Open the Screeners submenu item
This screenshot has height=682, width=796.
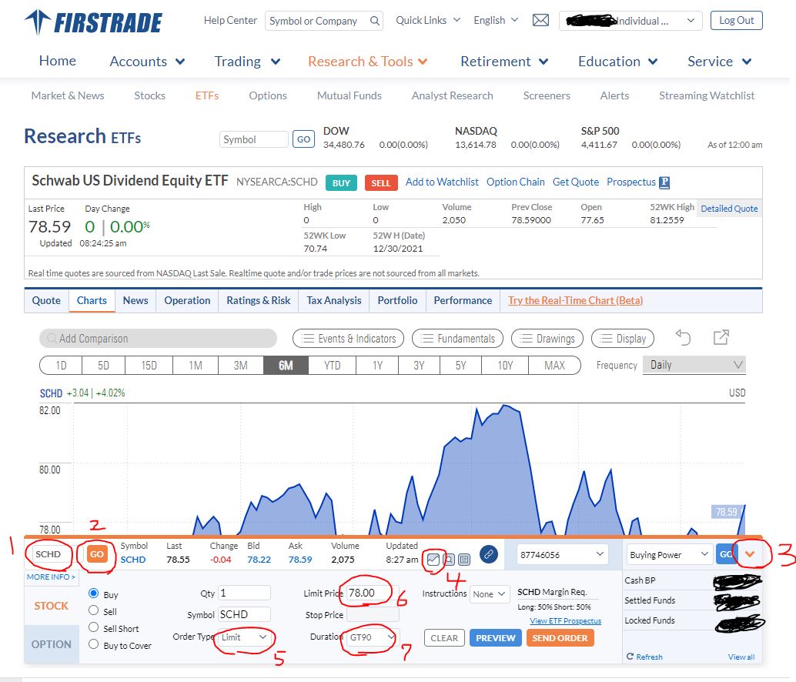tap(547, 95)
